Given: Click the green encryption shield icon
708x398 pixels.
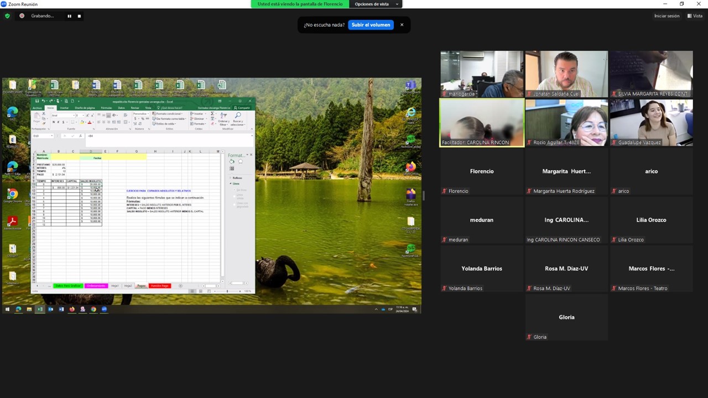Looking at the screenshot, I should pyautogui.click(x=7, y=16).
